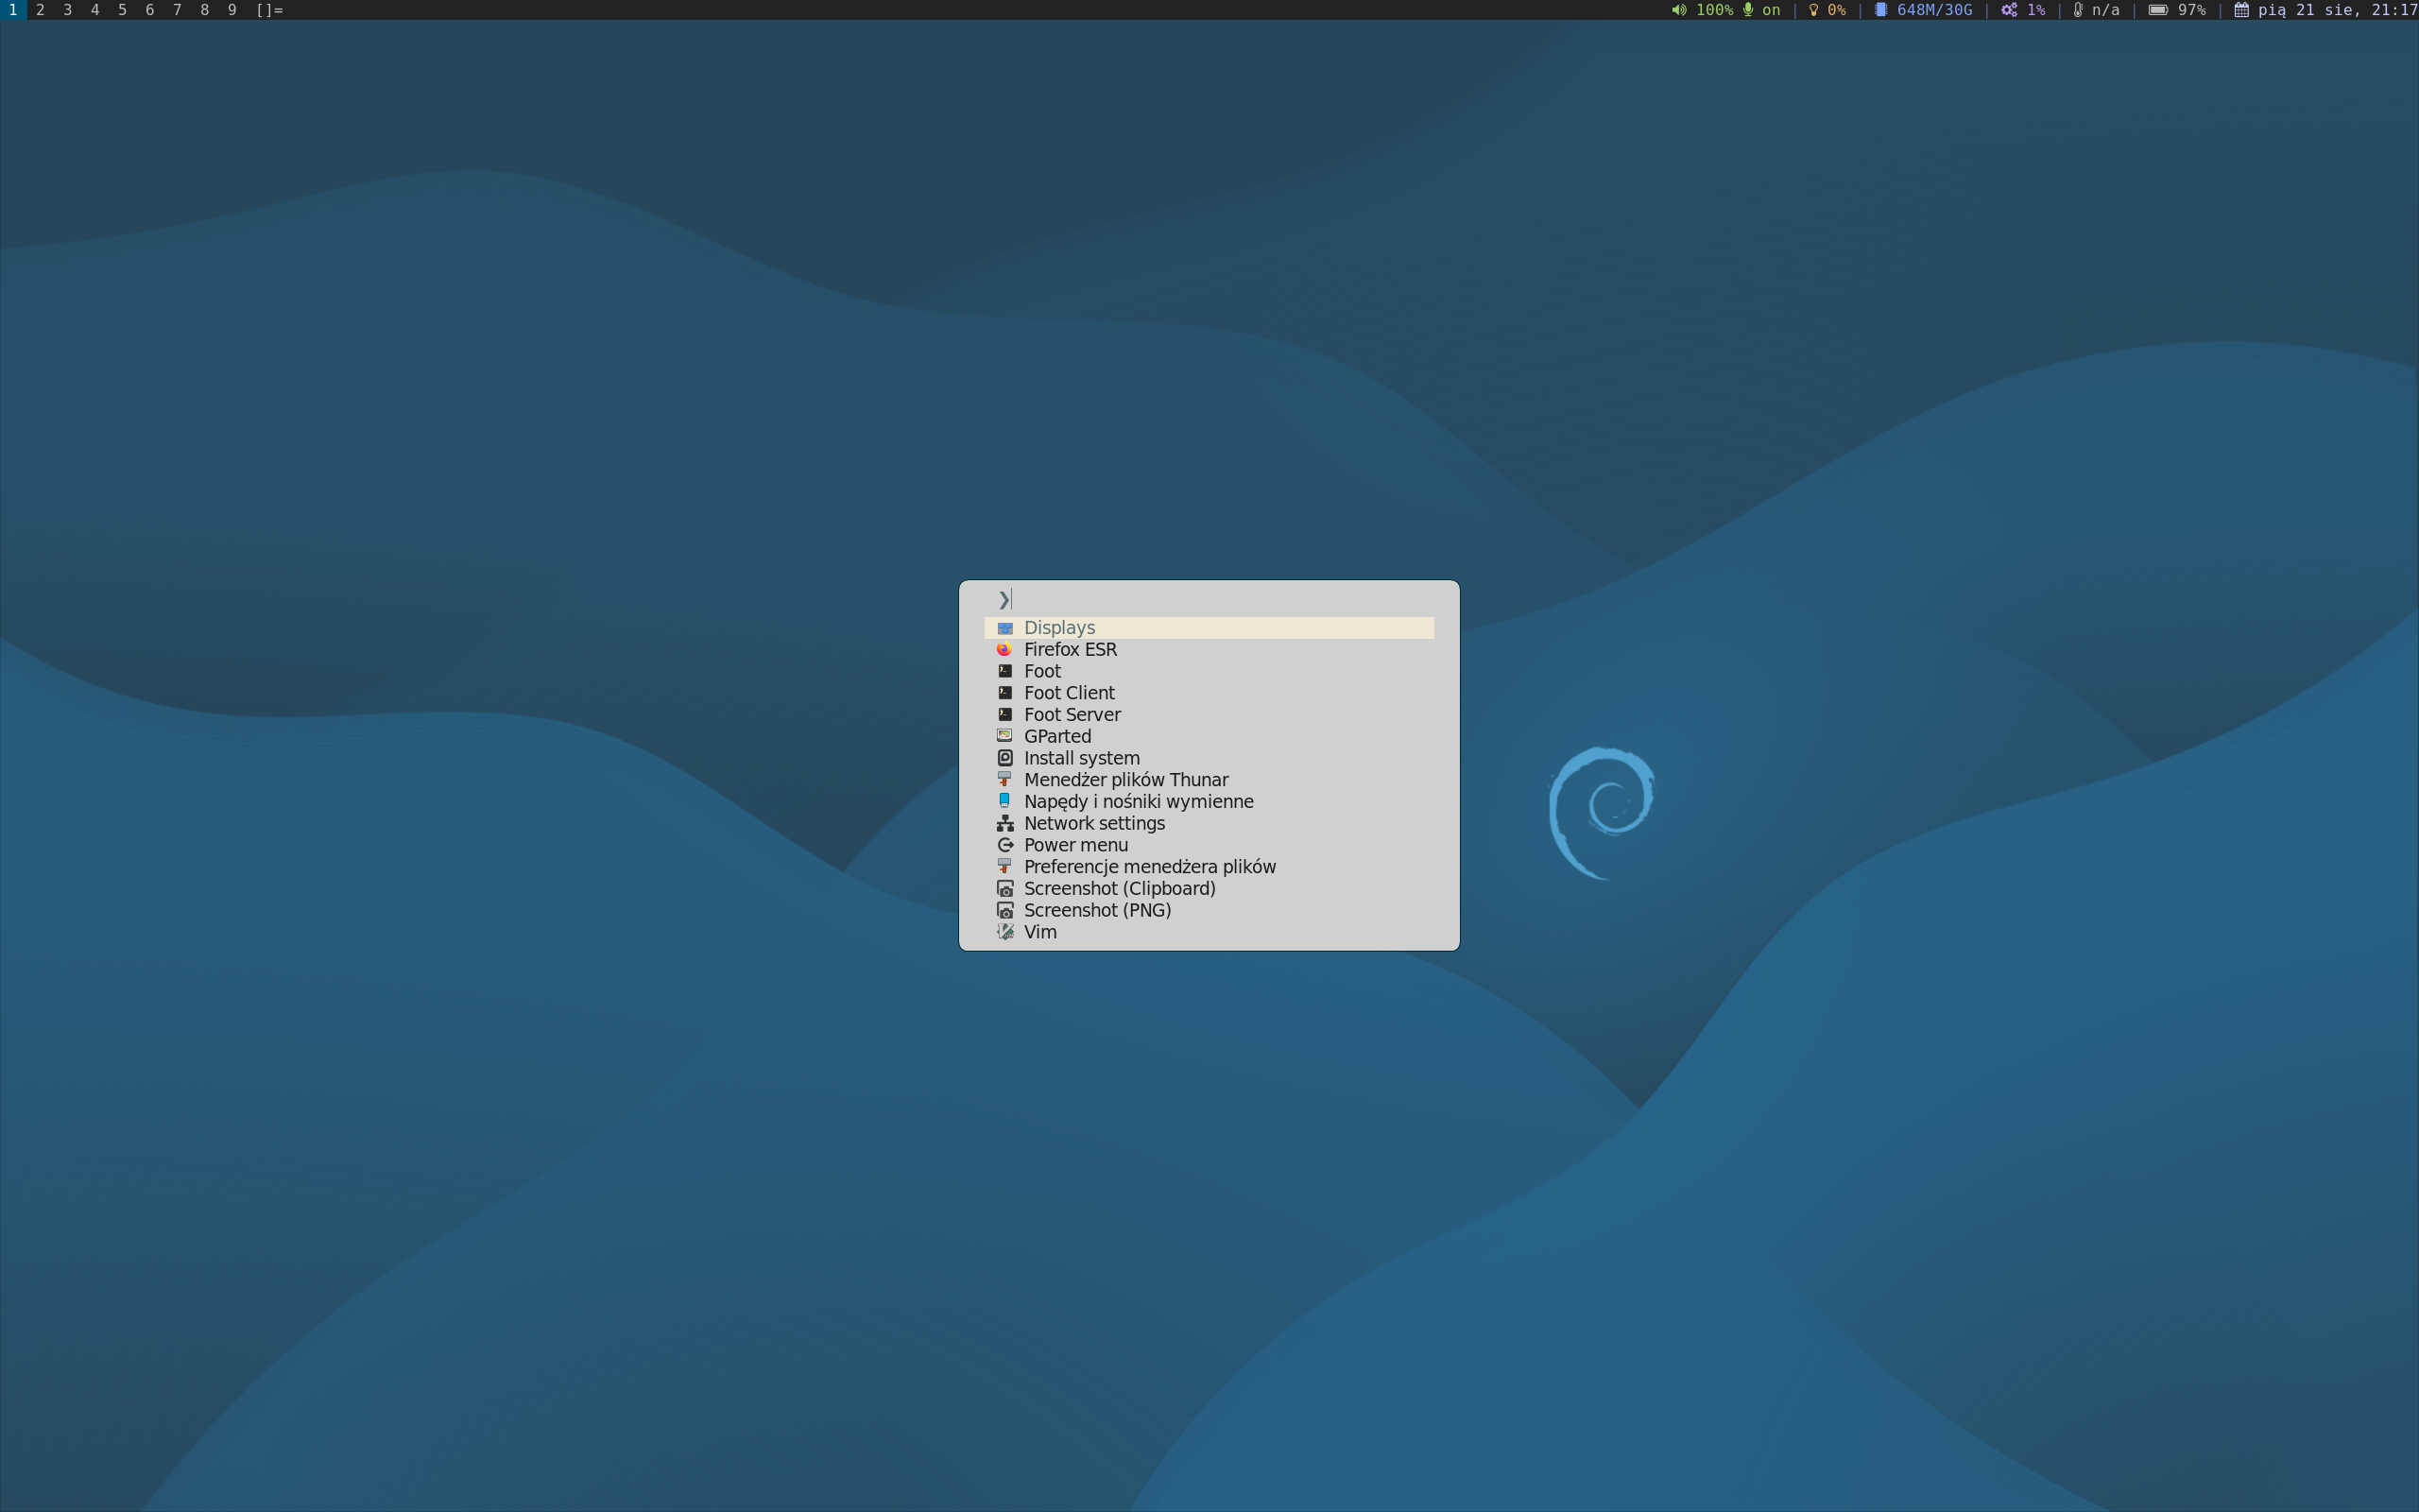Click the 648M/30G memory readout
2419x1512 pixels.
click(x=1934, y=10)
